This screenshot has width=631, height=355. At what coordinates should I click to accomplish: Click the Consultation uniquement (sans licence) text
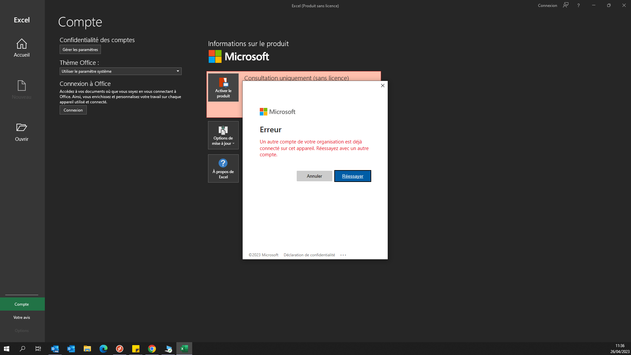click(x=296, y=78)
